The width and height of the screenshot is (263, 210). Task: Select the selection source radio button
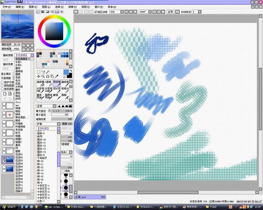click(2, 89)
